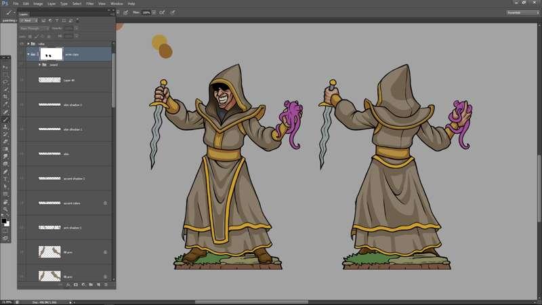This screenshot has height=305, width=542.
Task: Click the canvas horizontal scrollbar
Action: pyautogui.click(x=251, y=302)
